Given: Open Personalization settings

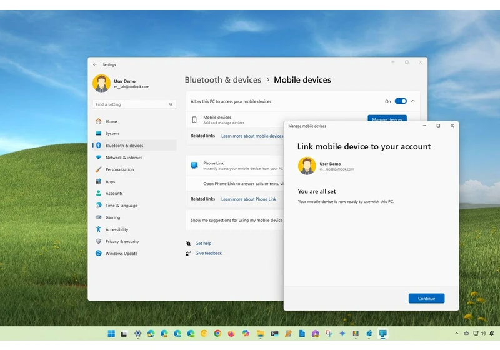Looking at the screenshot, I should tap(134, 169).
